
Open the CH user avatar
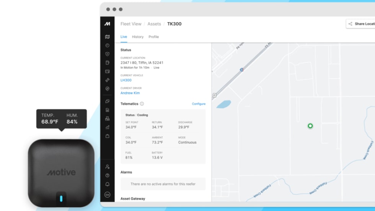pos(108,194)
